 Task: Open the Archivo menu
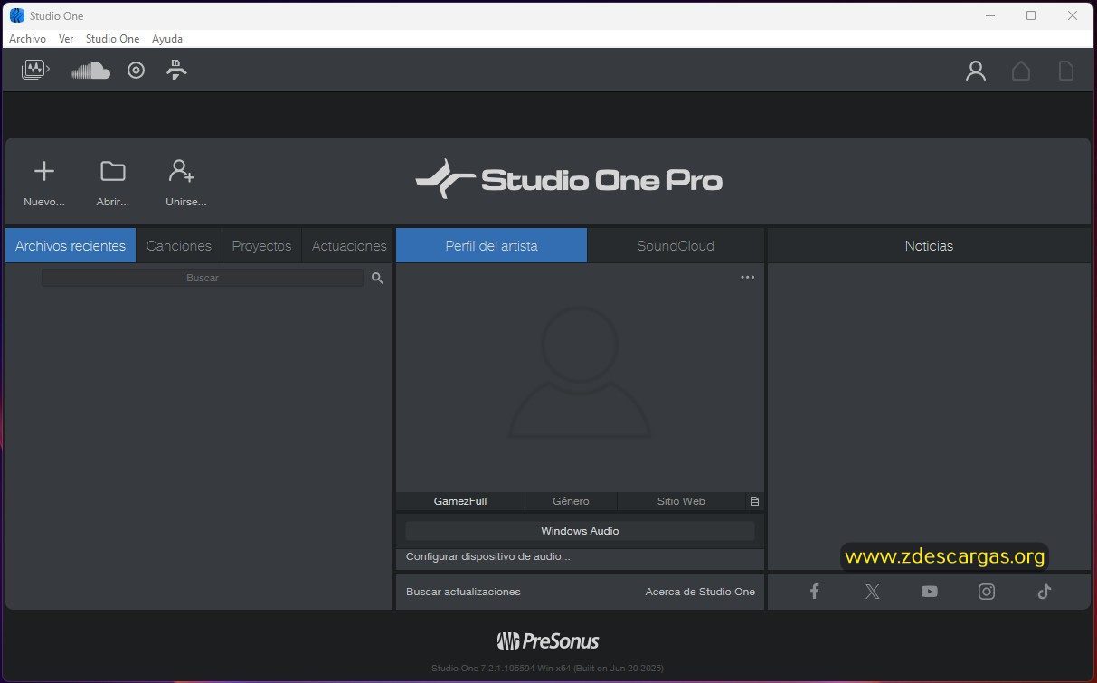click(27, 39)
